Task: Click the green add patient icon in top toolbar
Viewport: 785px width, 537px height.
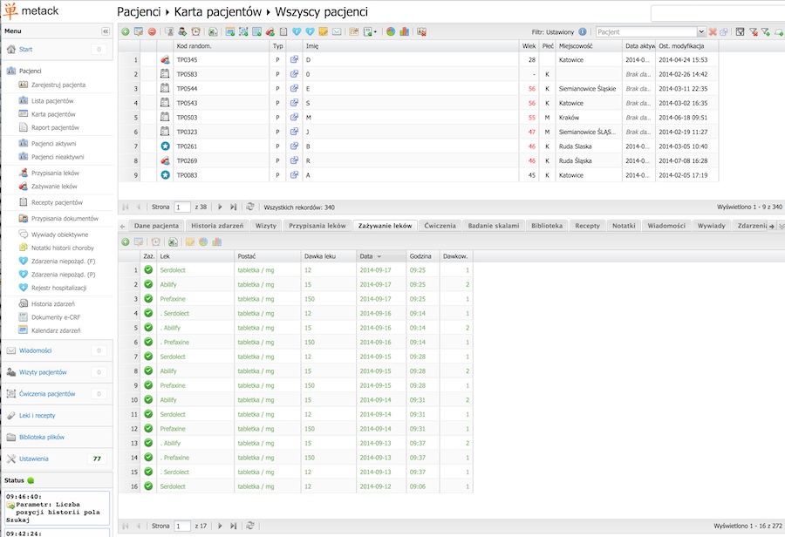Action: click(125, 31)
